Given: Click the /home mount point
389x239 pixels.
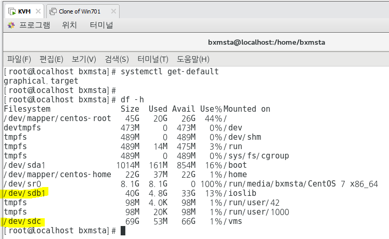Looking at the screenshot, I should click(x=235, y=175).
